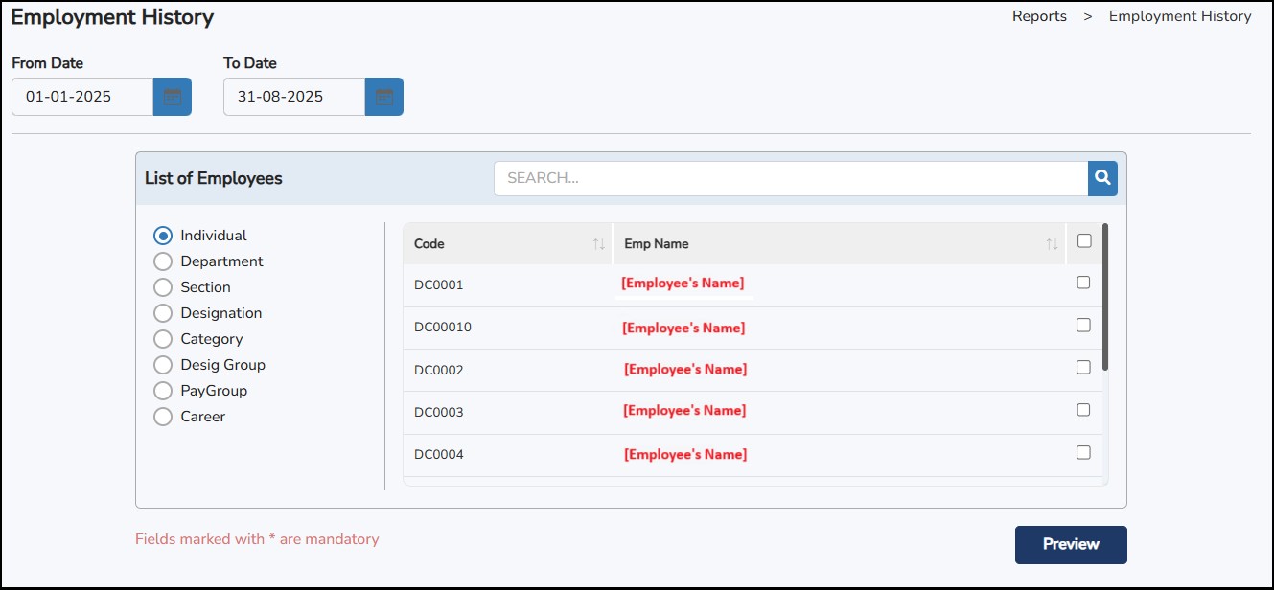Pick the Career radio button

tap(163, 417)
